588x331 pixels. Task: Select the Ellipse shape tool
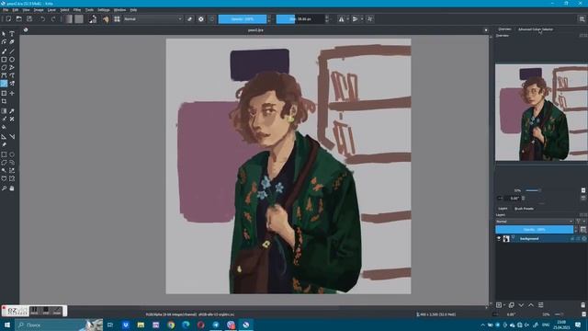(x=12, y=59)
